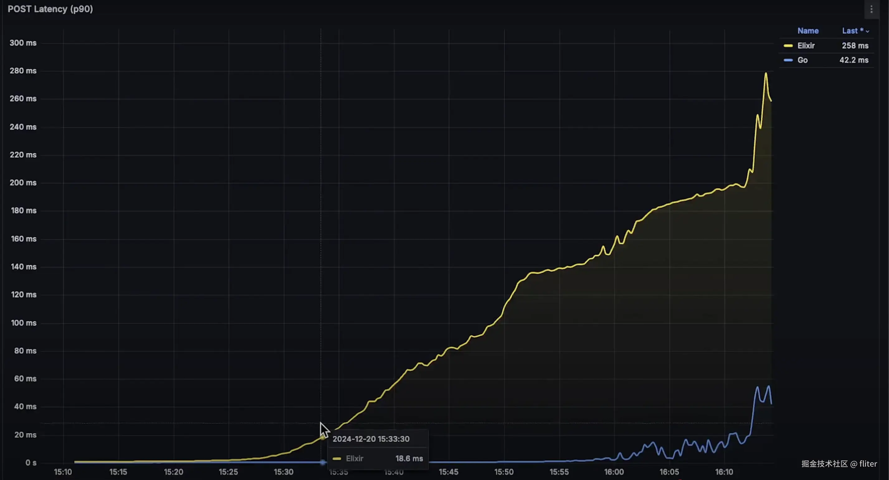Click the 15:10 x-axis time label

coord(63,472)
